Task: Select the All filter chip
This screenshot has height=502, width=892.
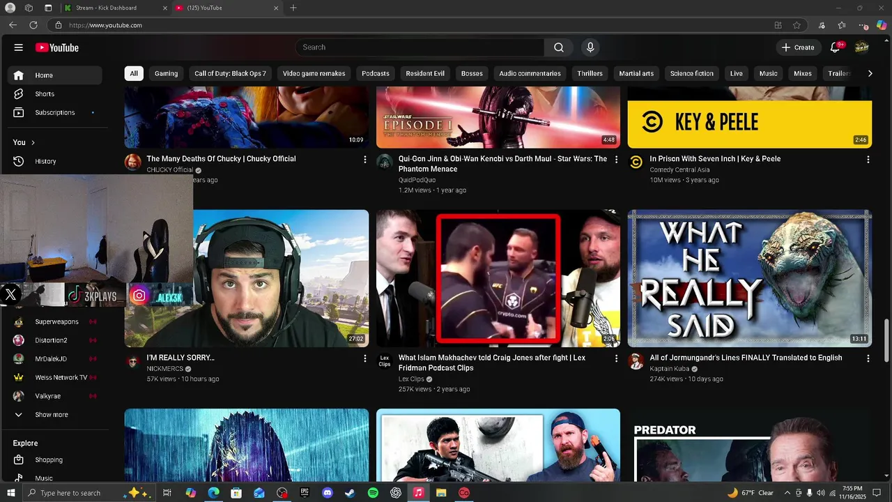Action: click(x=134, y=73)
